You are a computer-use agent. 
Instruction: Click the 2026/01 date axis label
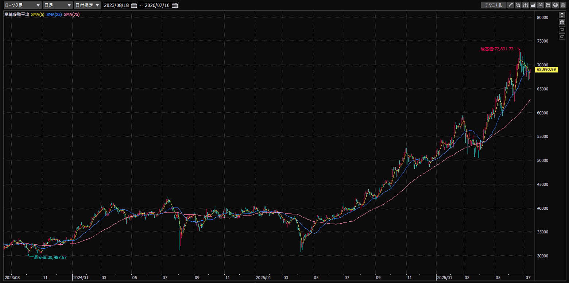pyautogui.click(x=444, y=278)
